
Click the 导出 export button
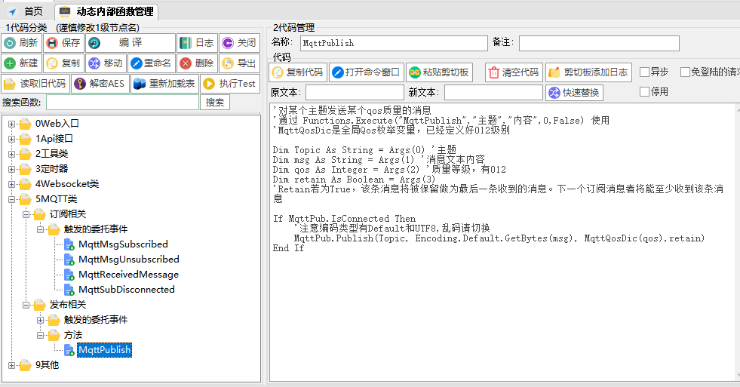tap(240, 63)
